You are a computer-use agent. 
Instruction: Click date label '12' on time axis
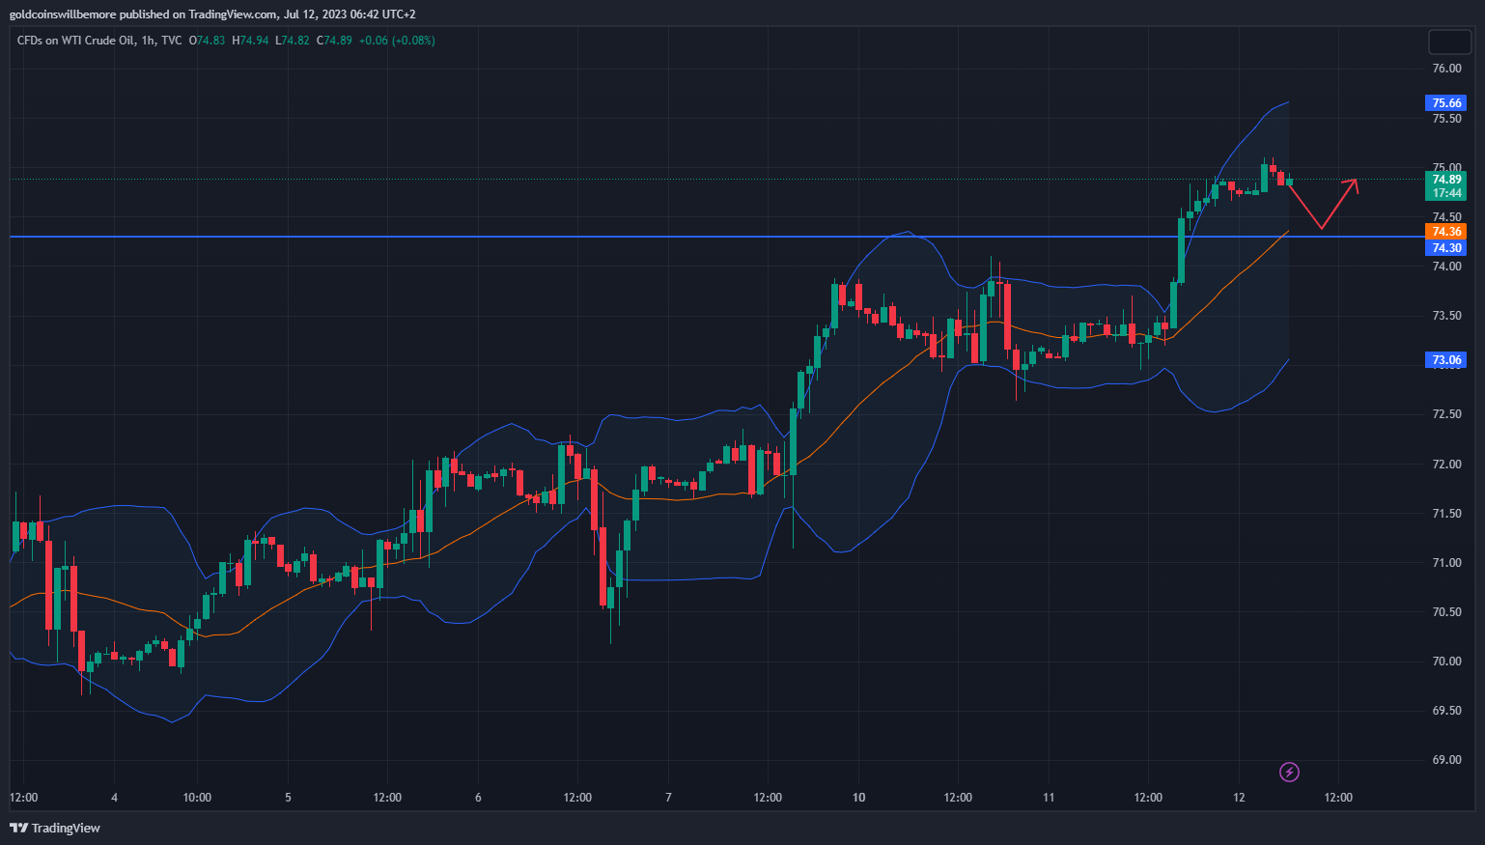(x=1239, y=798)
